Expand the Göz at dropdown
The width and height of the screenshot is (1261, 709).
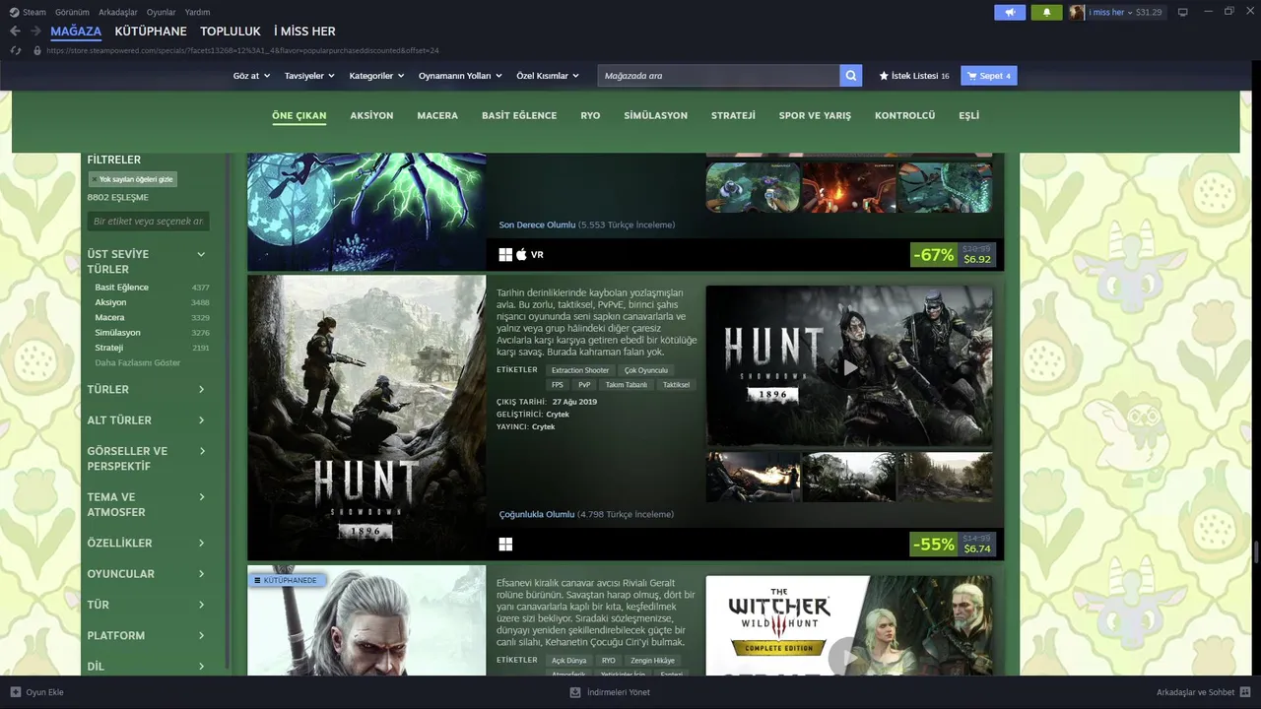coord(251,76)
